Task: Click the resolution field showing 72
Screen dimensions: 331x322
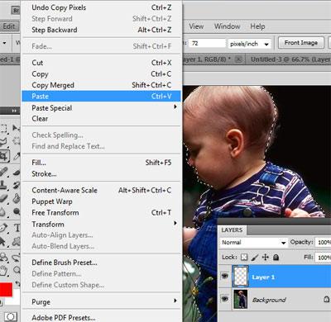Action: point(208,43)
